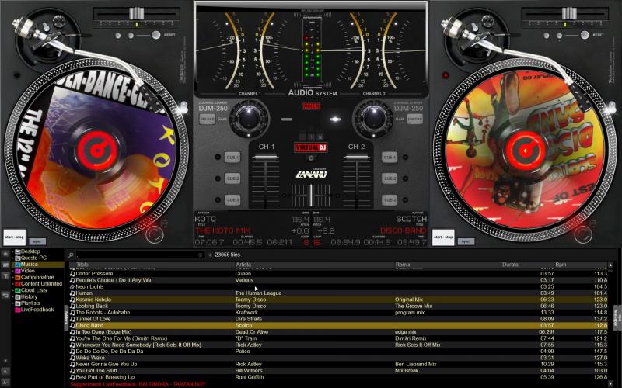The image size is (622, 388).
Task: Click the red MIXER label icon
Action: point(311,106)
